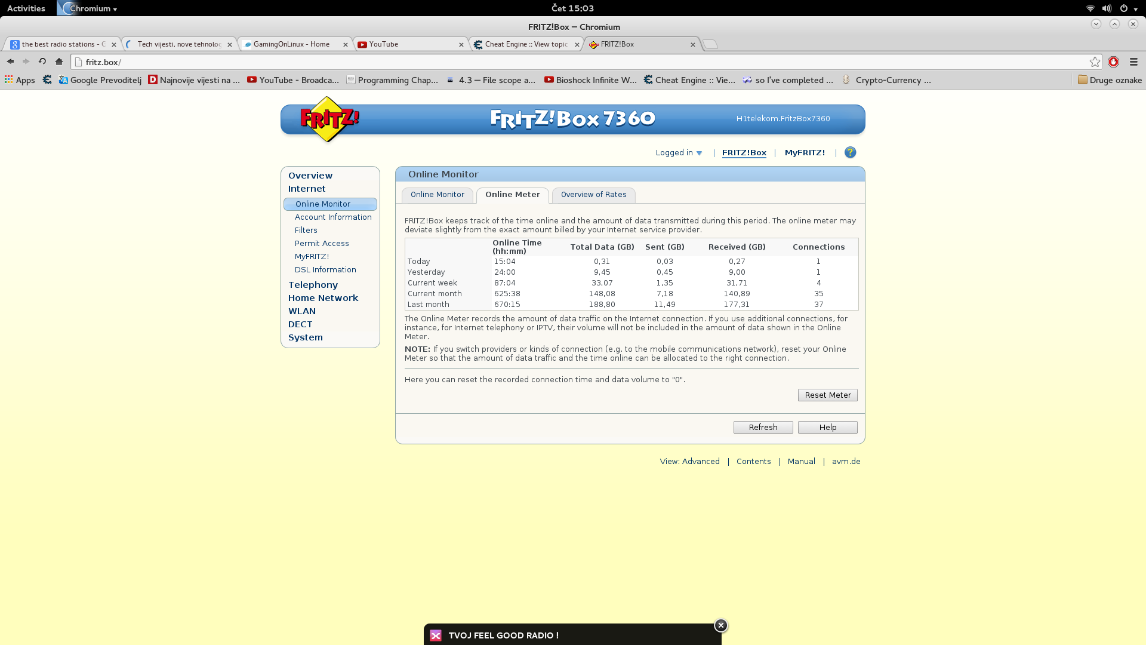
Task: Switch to the best radio stations tab
Action: [x=63, y=44]
